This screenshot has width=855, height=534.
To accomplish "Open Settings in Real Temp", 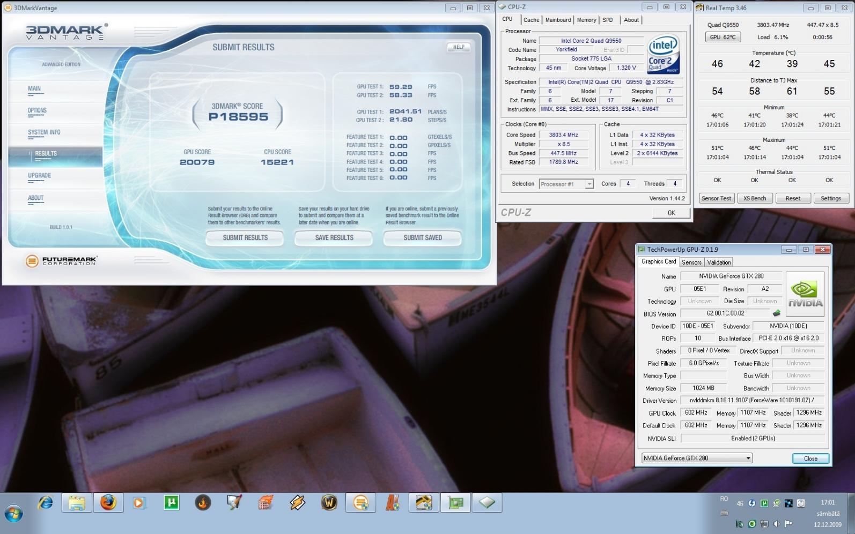I will coord(831,198).
